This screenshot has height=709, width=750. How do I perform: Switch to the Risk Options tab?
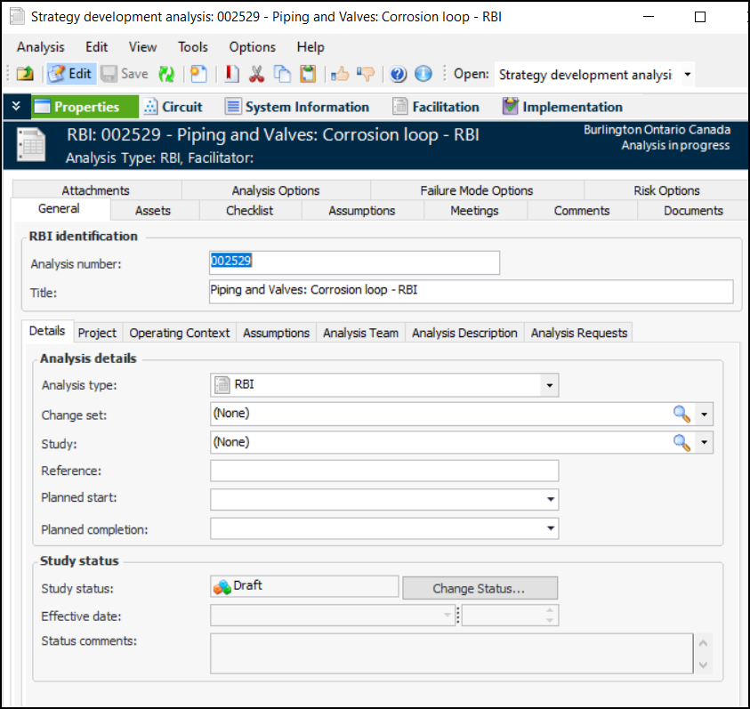tap(666, 190)
